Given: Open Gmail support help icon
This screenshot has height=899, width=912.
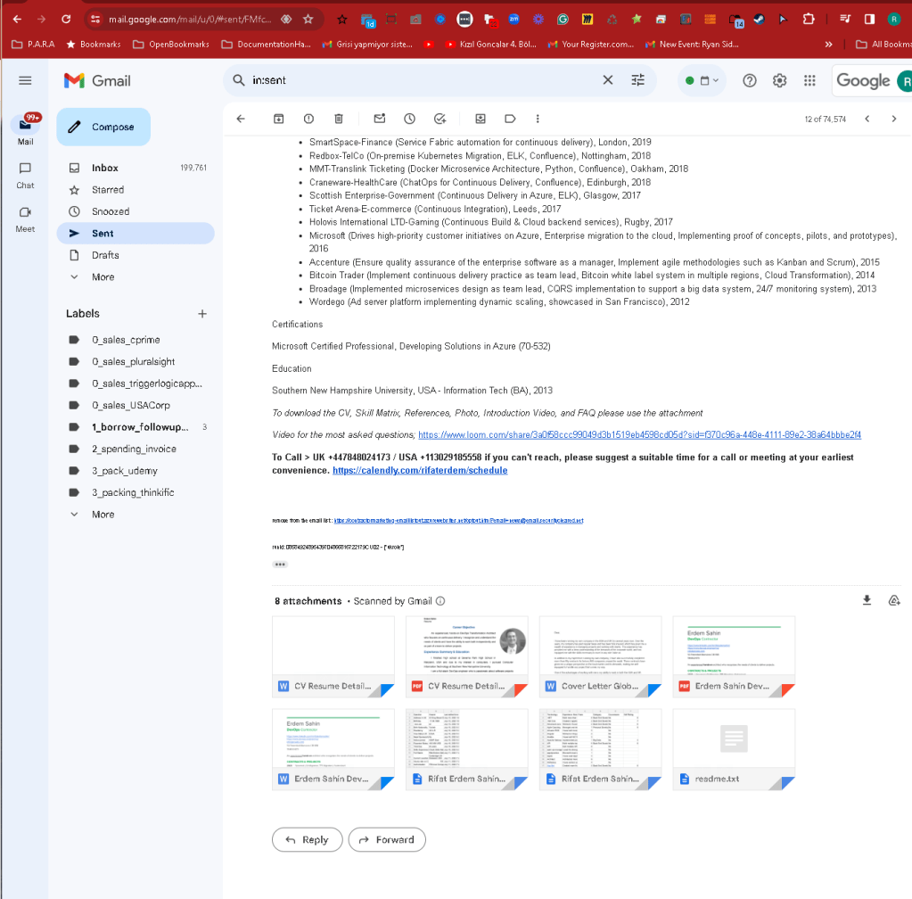Looking at the screenshot, I should [750, 80].
